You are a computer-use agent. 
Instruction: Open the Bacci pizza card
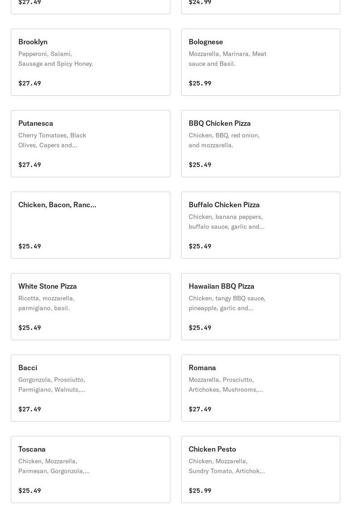pos(90,388)
